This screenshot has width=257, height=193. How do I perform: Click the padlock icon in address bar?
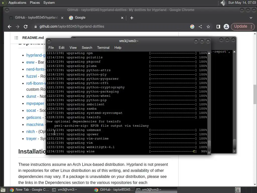[36, 27]
